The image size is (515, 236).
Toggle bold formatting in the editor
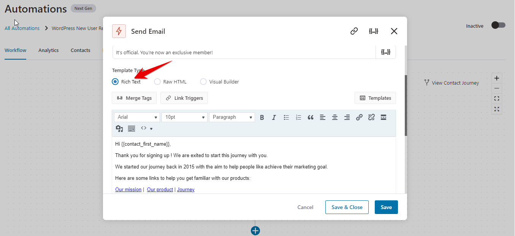(262, 117)
